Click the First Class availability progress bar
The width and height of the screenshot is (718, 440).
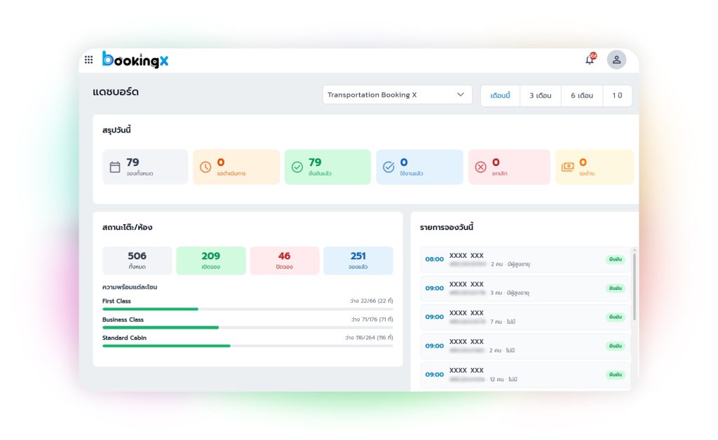point(248,309)
